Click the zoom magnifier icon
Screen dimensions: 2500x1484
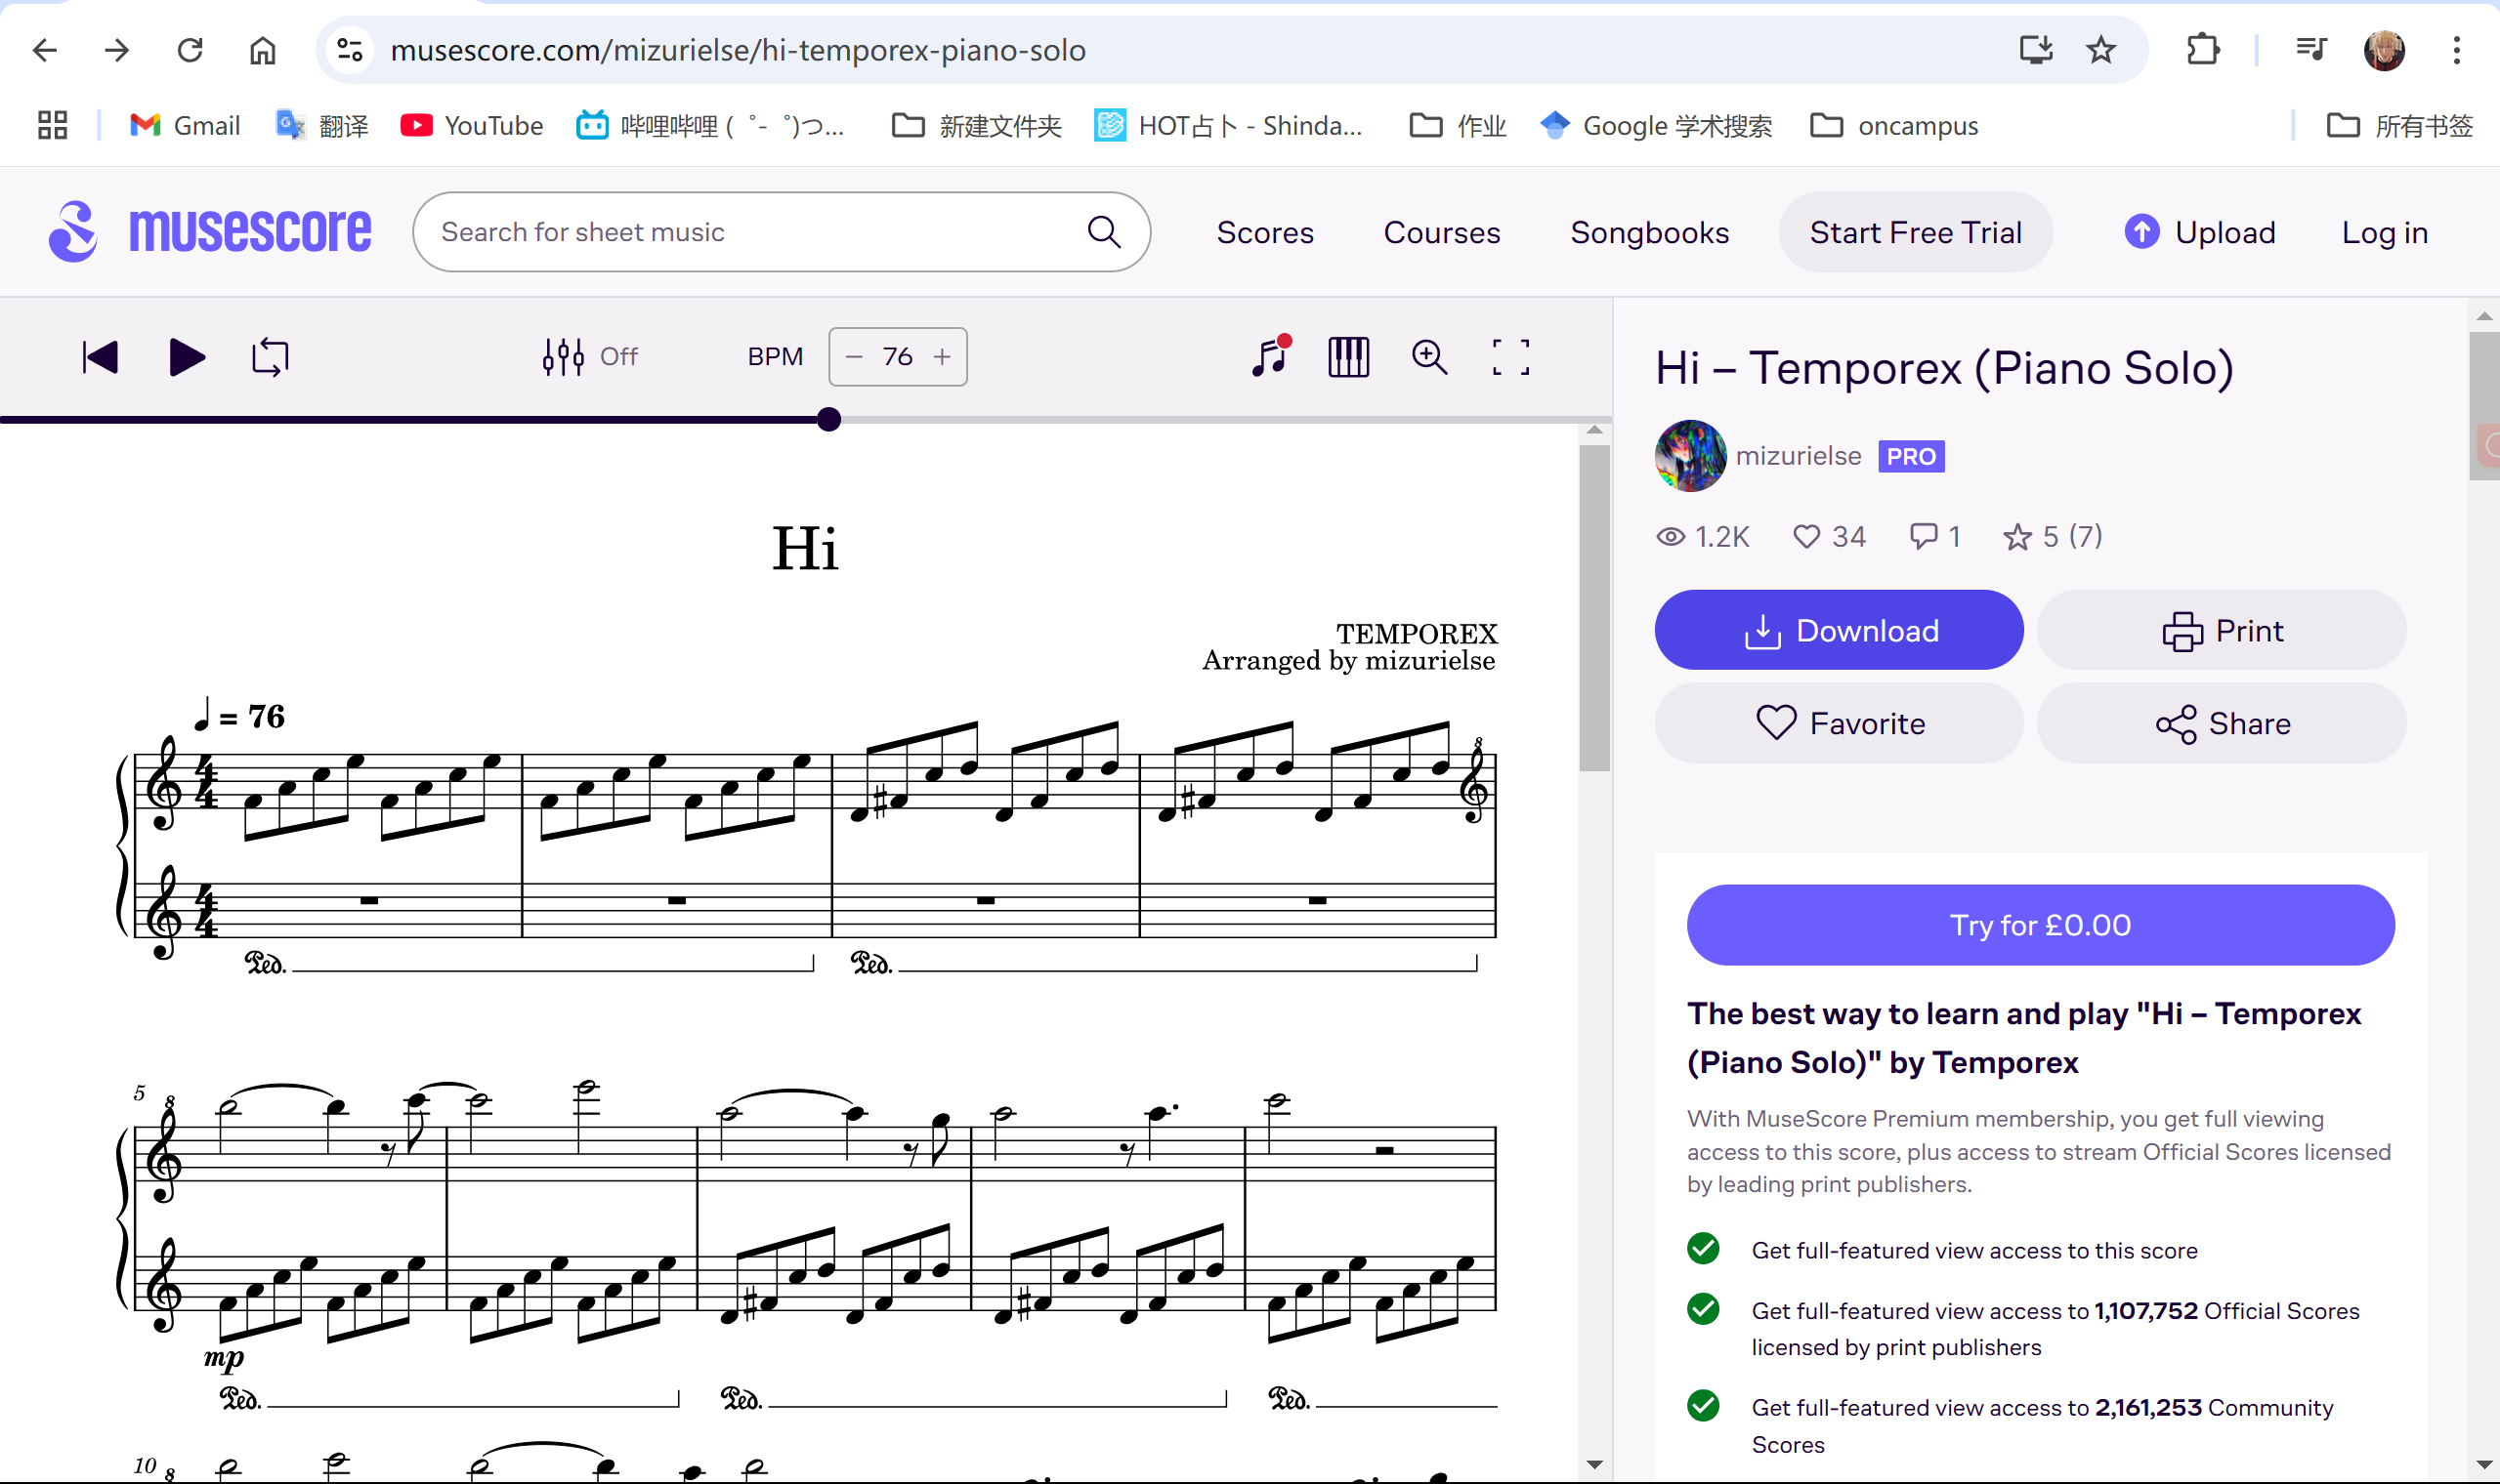(1428, 357)
